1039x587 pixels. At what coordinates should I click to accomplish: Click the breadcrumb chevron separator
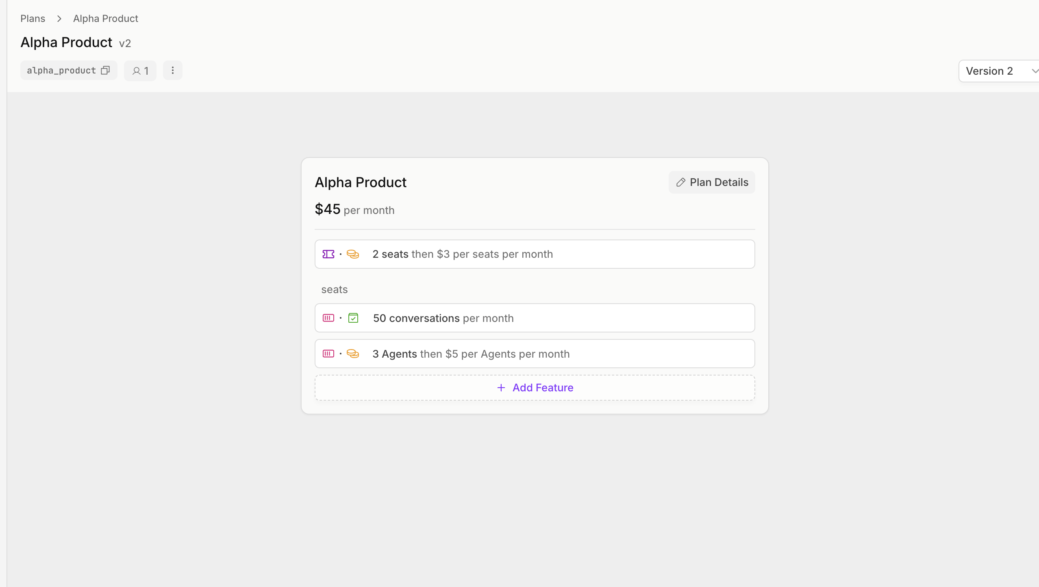(x=59, y=19)
